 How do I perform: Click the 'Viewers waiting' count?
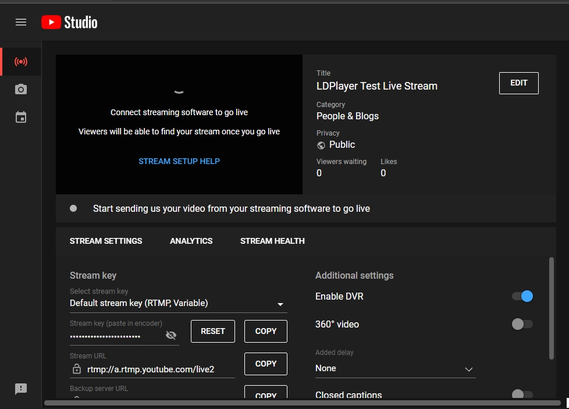319,173
